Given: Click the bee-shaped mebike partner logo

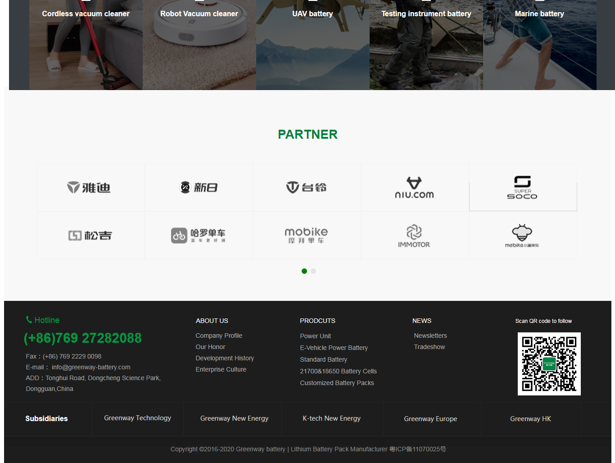Looking at the screenshot, I should [x=523, y=235].
